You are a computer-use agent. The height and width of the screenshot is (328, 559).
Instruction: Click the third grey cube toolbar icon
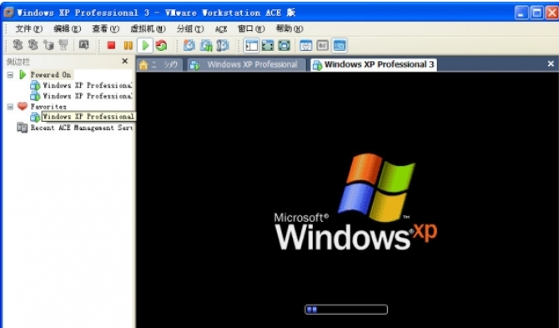[48, 45]
